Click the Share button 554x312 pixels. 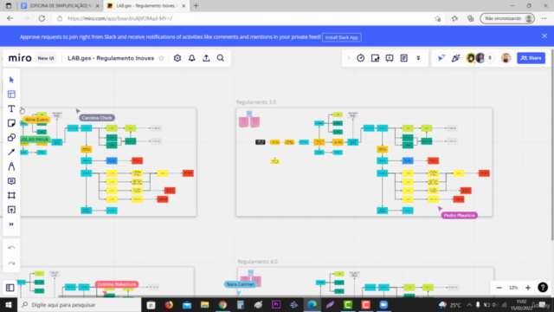pyautogui.click(x=531, y=58)
